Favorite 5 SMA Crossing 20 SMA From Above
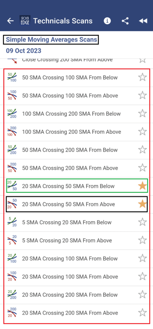The height and width of the screenshot is (329, 153). pos(142,240)
